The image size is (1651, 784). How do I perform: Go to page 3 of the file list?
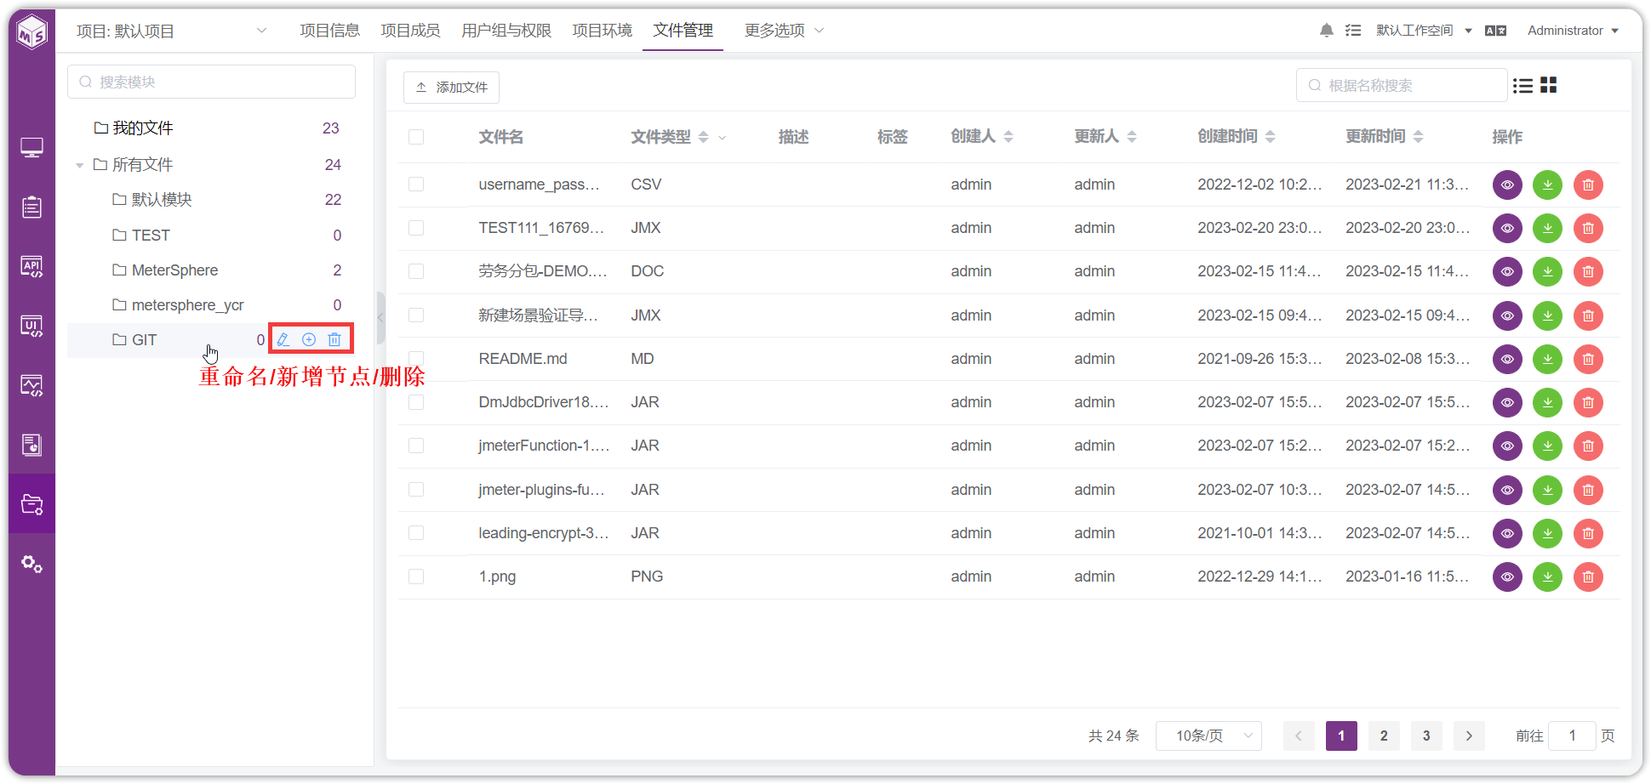(1426, 736)
